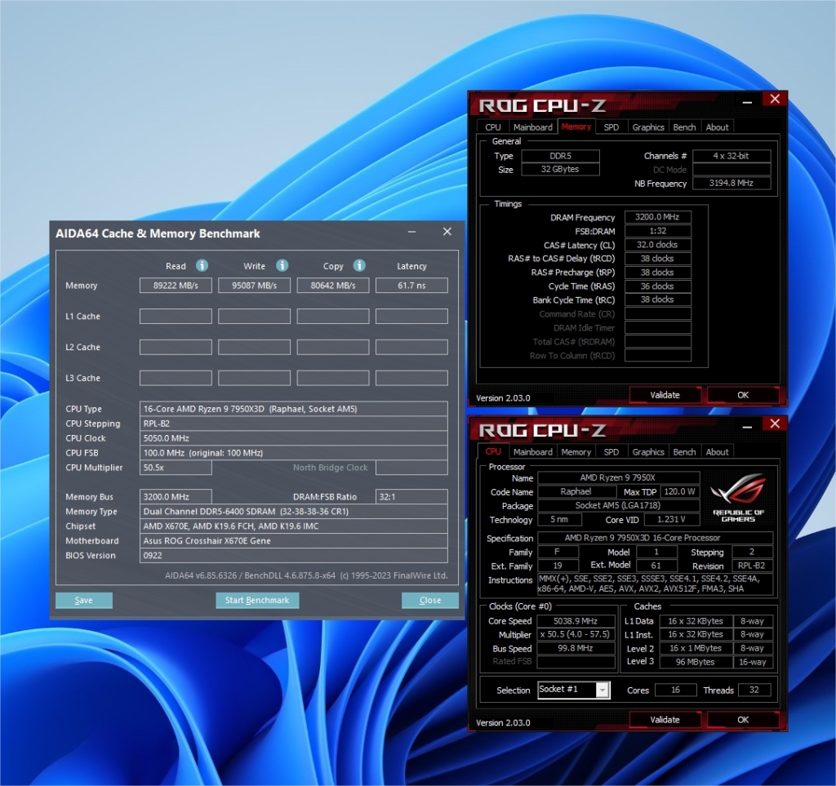Click the Save button in AIDA64
This screenshot has height=786, width=836.
point(83,601)
